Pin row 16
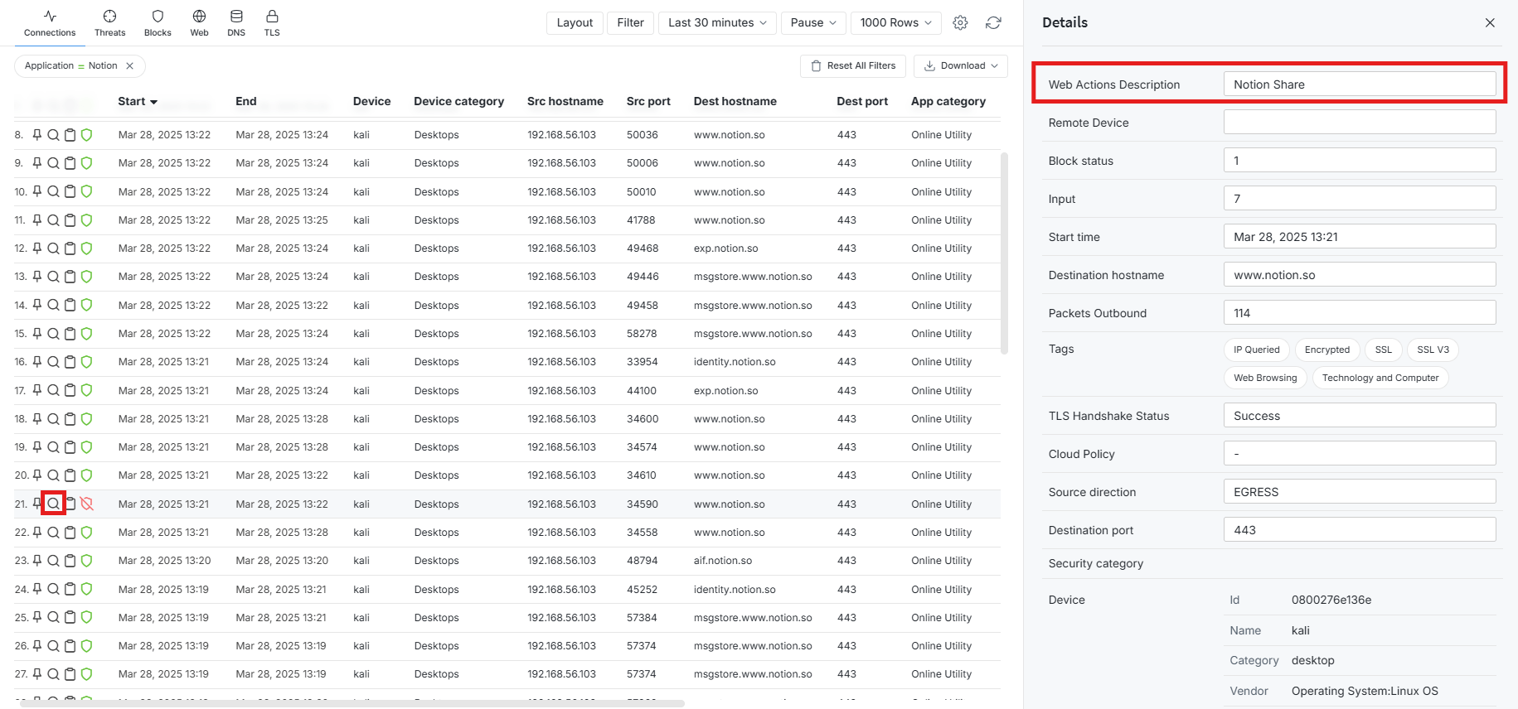The image size is (1518, 709). [x=36, y=361]
